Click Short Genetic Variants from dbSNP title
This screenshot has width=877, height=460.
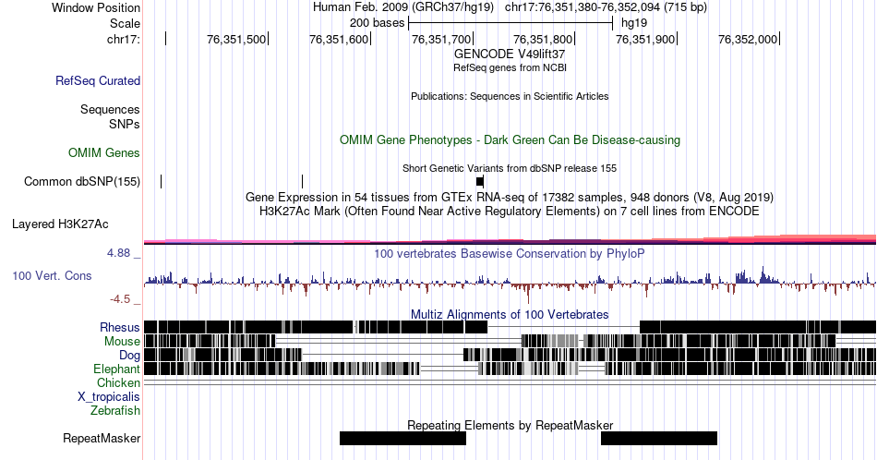pos(510,168)
